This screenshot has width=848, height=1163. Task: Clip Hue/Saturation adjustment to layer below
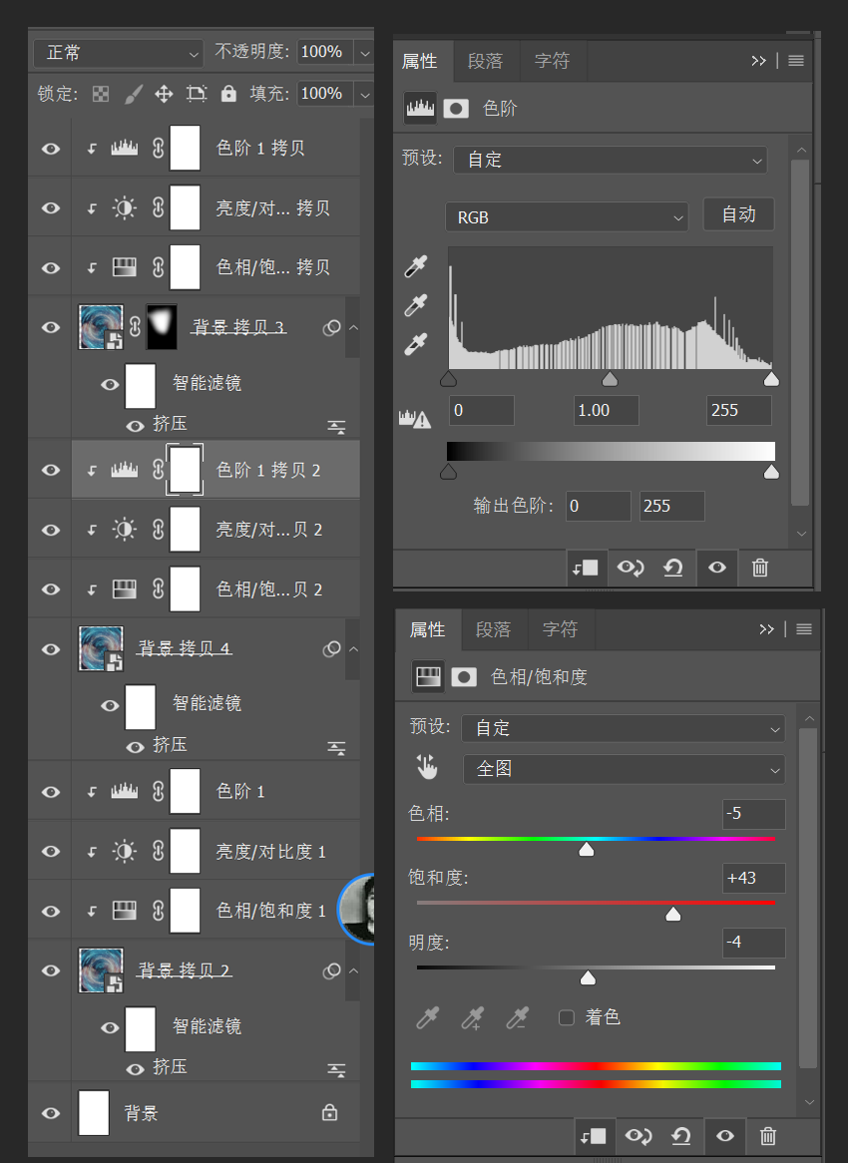(x=594, y=1136)
